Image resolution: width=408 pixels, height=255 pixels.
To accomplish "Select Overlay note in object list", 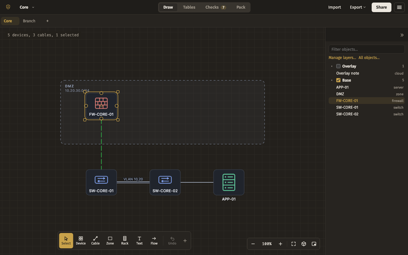I will [367, 73].
